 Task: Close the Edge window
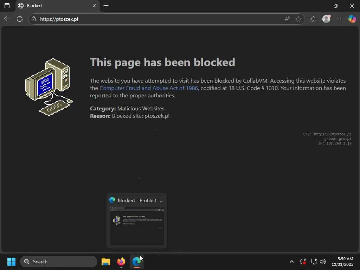[x=352, y=6]
